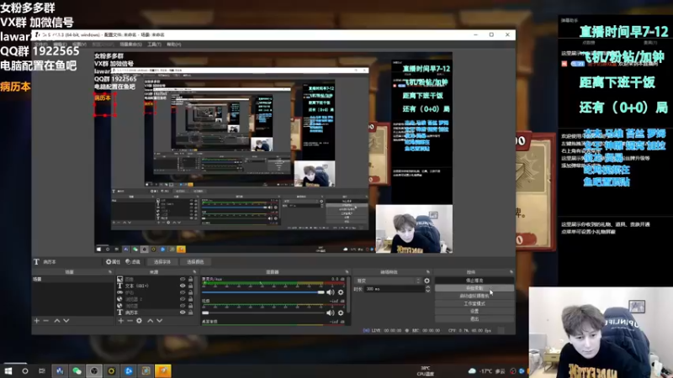Viewport: 673px width, 378px height.
Task: Remove the selected scene with the minus icon
Action: point(46,321)
